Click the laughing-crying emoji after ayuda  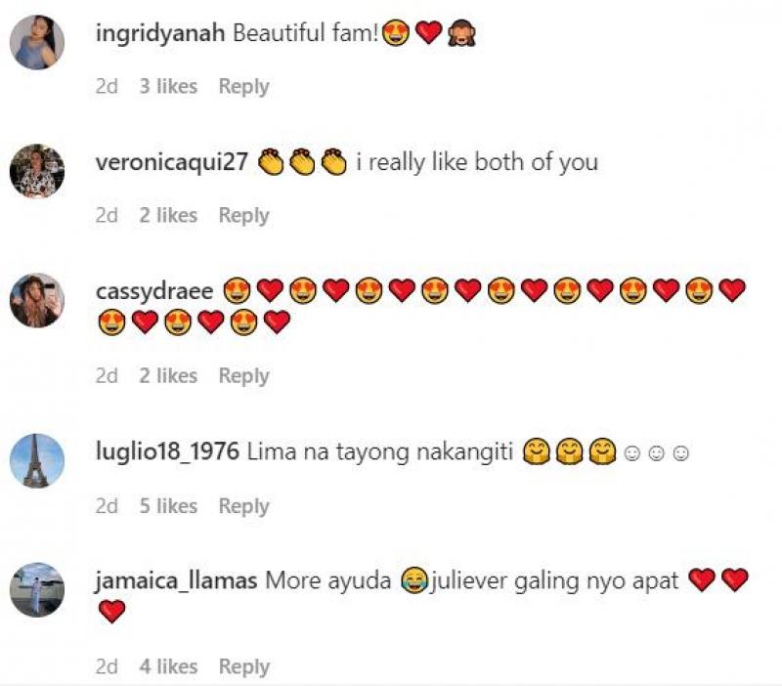414,580
